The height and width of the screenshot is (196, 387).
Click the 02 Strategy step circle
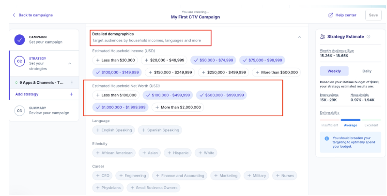pyautogui.click(x=19, y=61)
